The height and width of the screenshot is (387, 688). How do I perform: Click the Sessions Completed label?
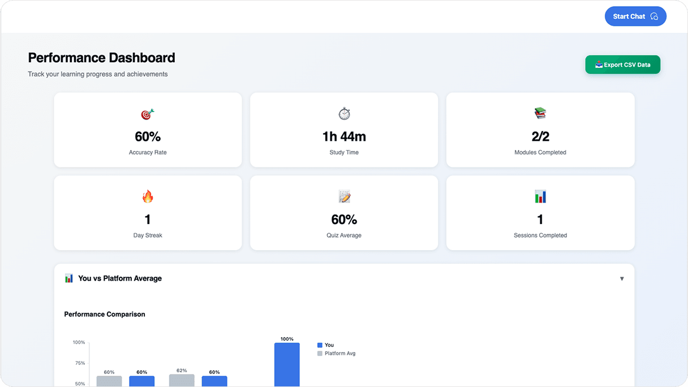click(540, 235)
